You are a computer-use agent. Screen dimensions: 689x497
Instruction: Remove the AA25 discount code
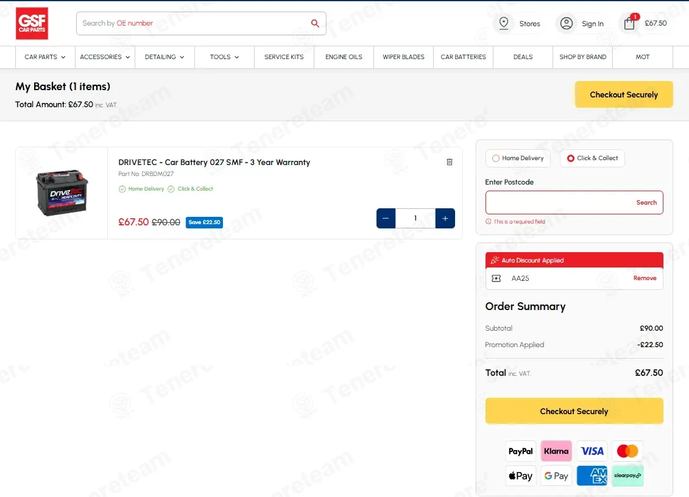click(x=645, y=278)
